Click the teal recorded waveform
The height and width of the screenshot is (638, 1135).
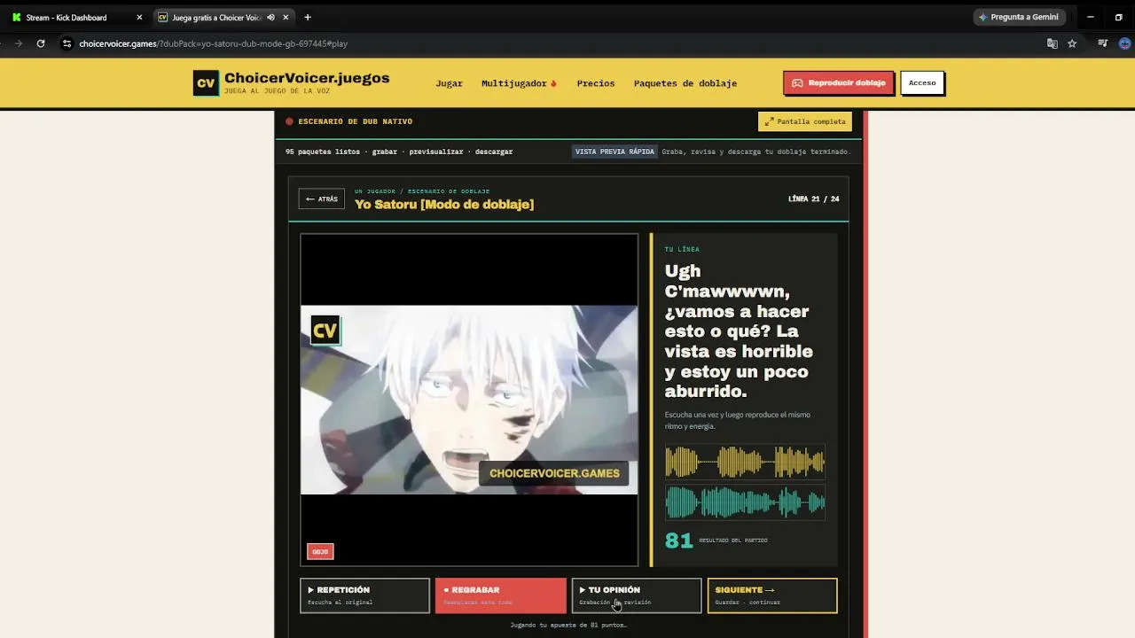point(745,502)
